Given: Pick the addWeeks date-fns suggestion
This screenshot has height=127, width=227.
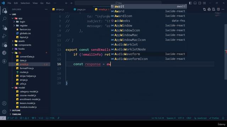Looking at the screenshot, I should (149, 21).
